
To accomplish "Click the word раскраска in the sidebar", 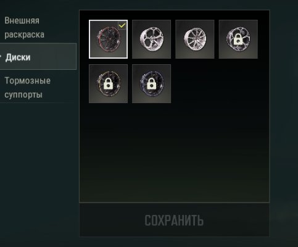I will 24,35.
